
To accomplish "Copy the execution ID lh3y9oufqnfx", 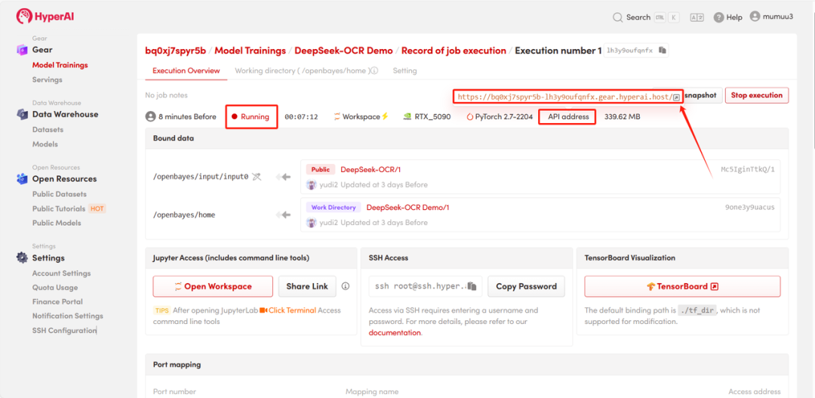I will click(663, 51).
